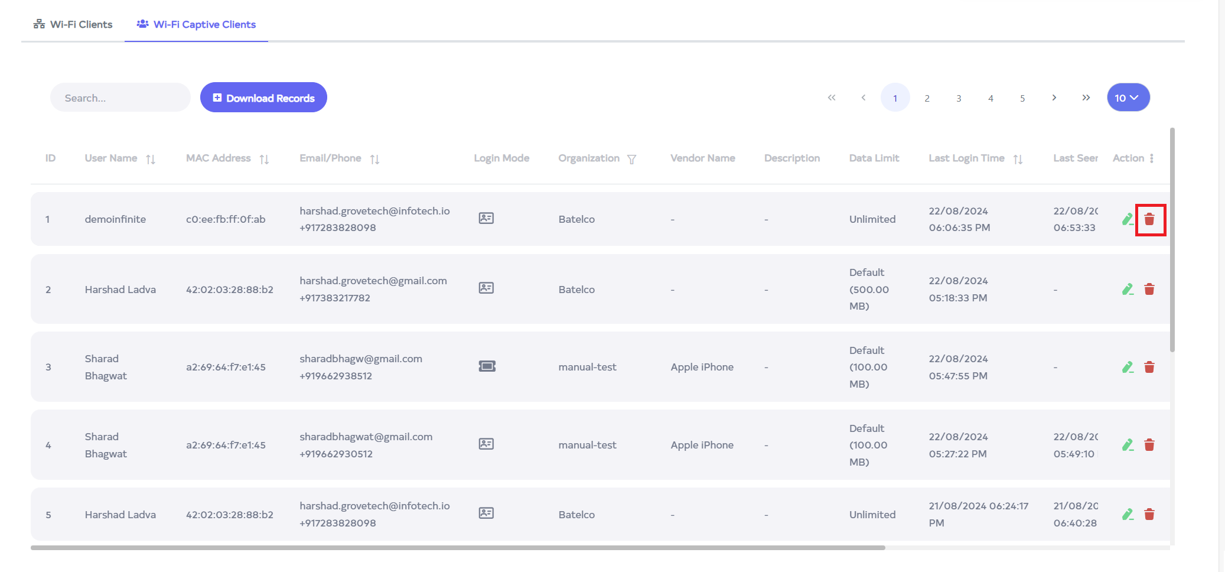Sort by Last Login Time column
Screen dimensions: 1225x572
[x=1018, y=160]
